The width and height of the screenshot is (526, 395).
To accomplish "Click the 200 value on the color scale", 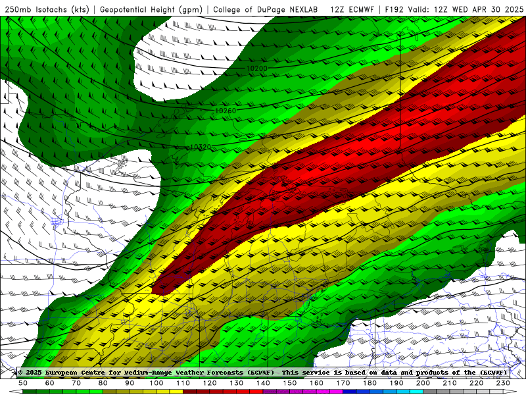I will (423, 383).
